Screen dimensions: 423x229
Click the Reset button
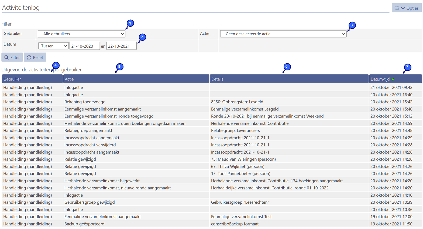click(35, 57)
